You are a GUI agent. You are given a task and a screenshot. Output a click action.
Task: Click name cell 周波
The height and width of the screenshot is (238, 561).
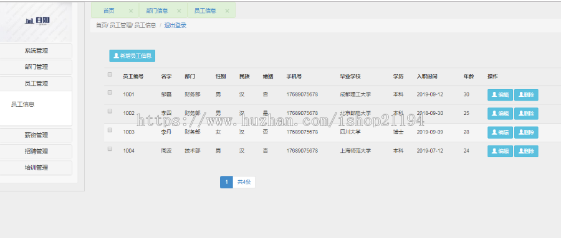click(166, 151)
